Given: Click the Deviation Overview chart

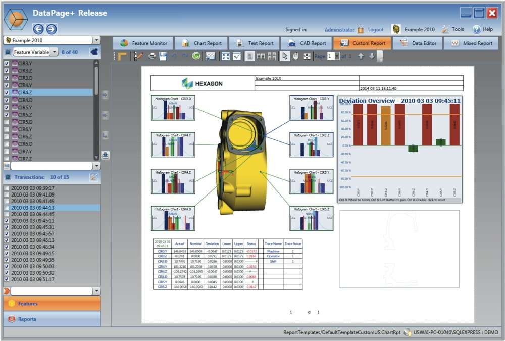Looking at the screenshot, I should click(399, 150).
